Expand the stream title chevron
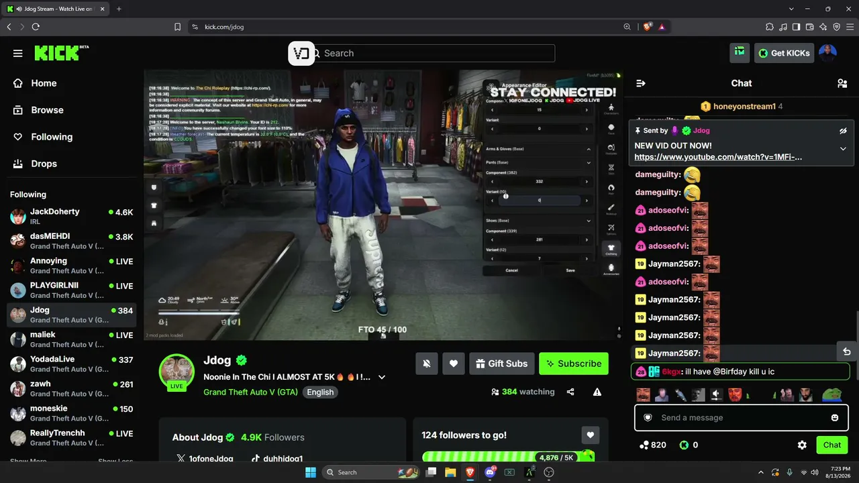Viewport: 859px width, 483px height. [x=382, y=377]
